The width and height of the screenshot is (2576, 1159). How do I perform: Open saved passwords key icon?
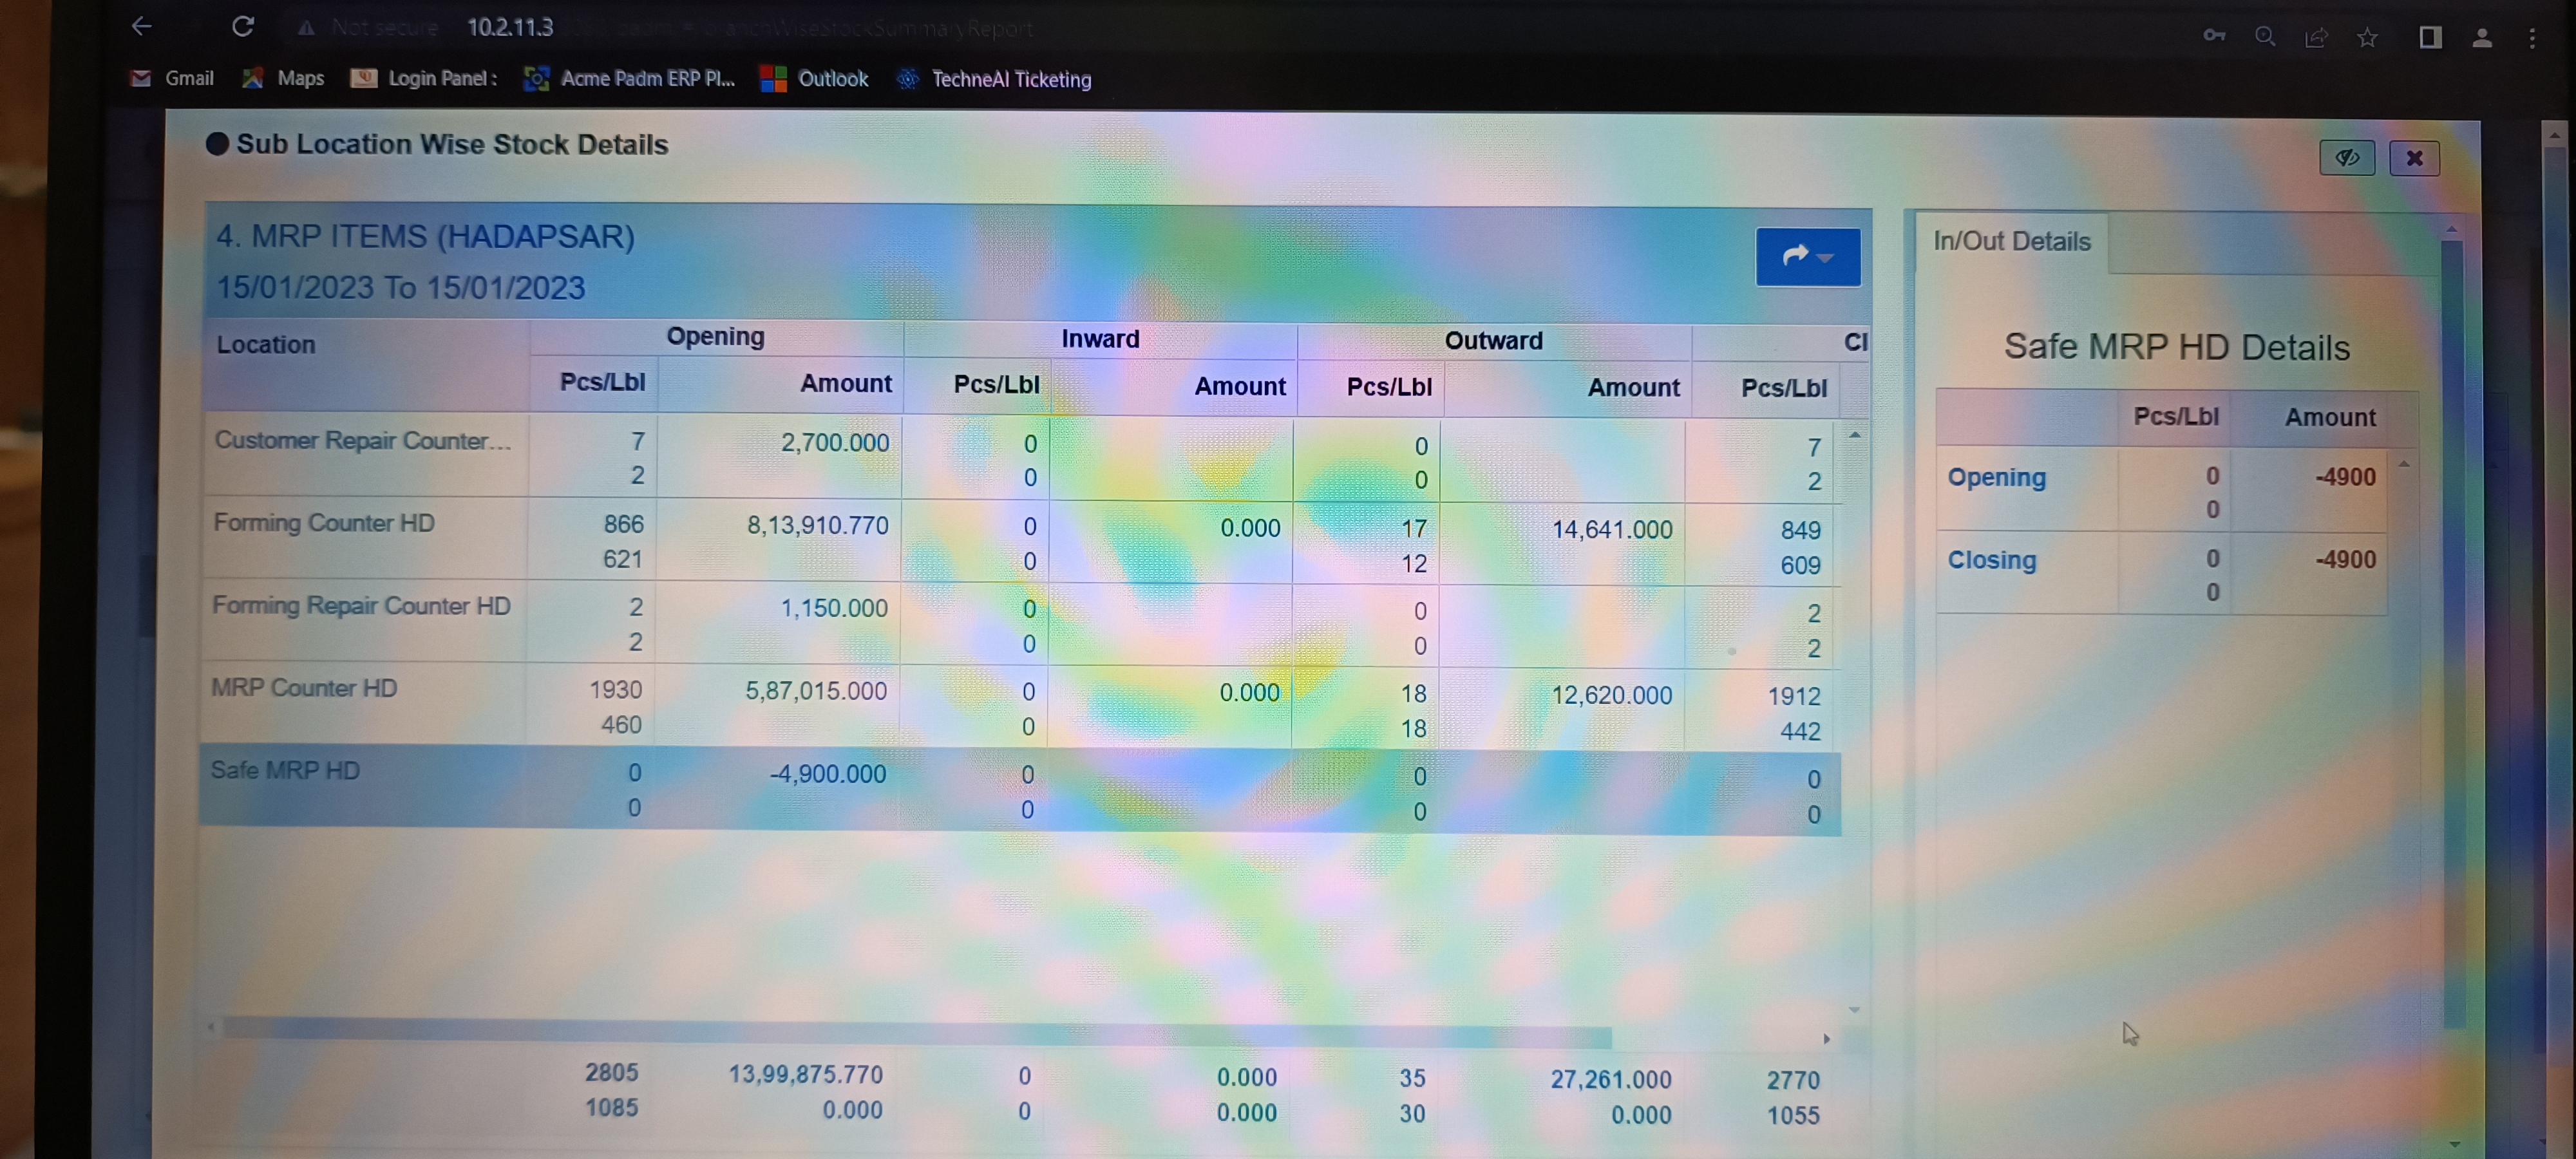coord(2213,36)
